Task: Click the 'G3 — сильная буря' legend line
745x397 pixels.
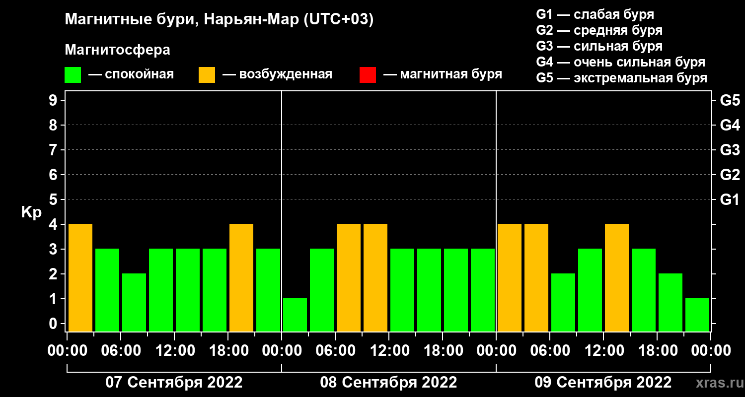Action: pyautogui.click(x=599, y=46)
